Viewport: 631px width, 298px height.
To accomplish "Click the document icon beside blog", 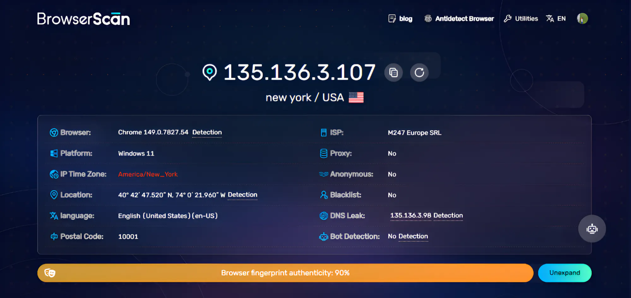I will 392,19.
